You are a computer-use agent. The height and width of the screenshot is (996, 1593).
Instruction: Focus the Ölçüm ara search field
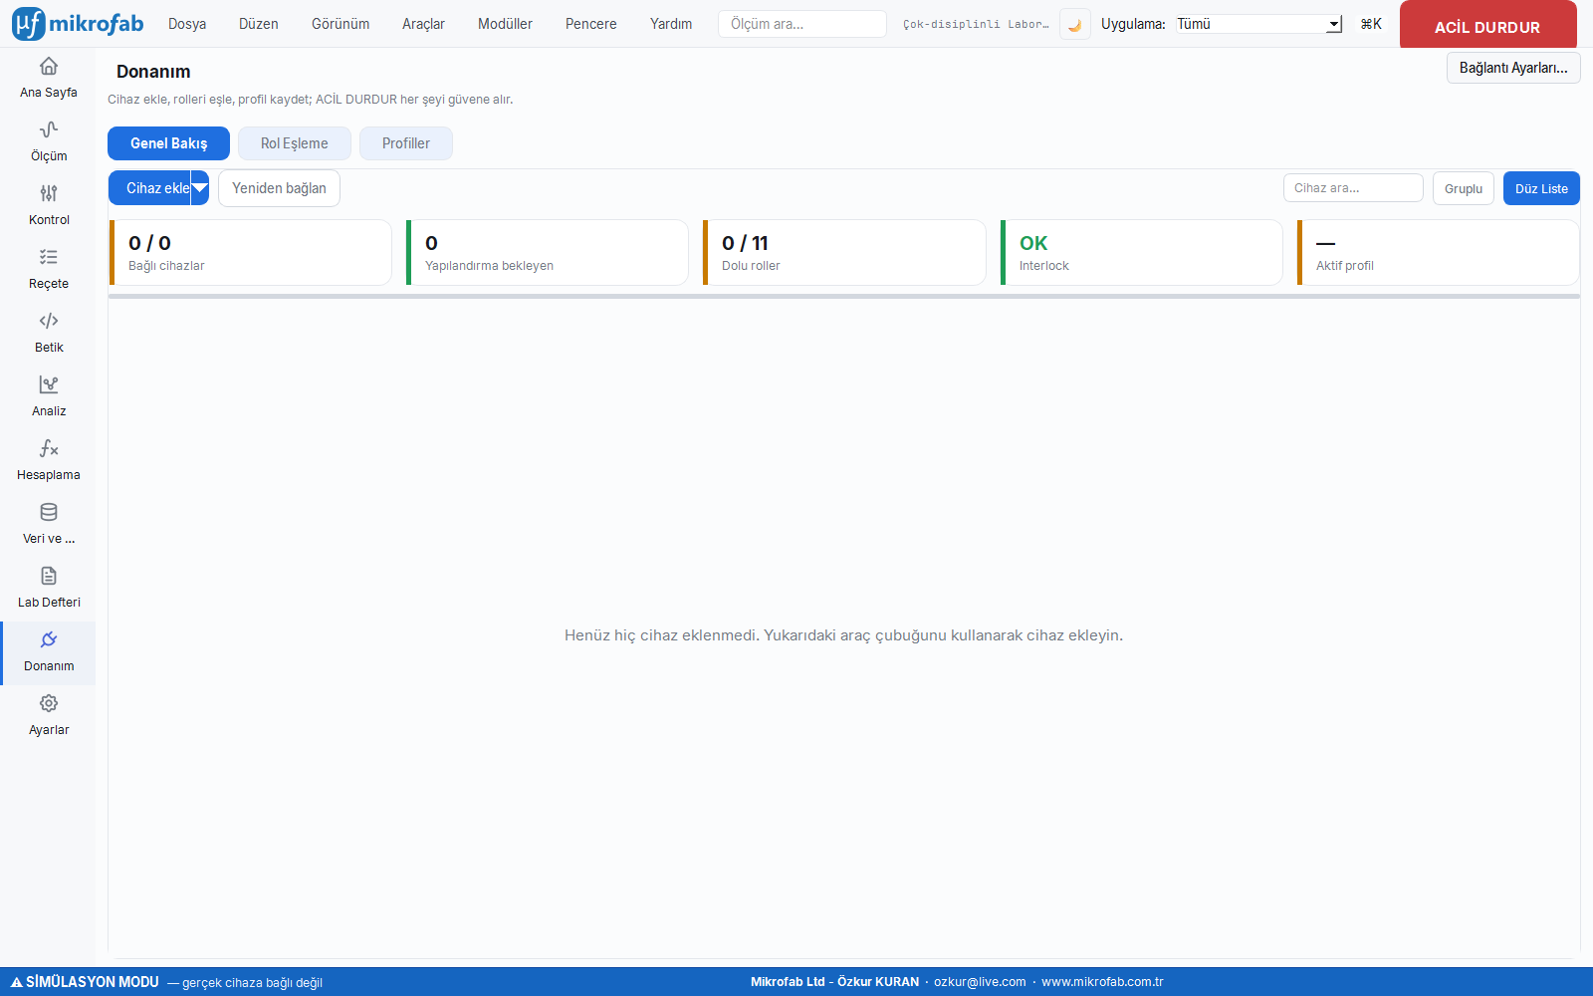(x=802, y=24)
